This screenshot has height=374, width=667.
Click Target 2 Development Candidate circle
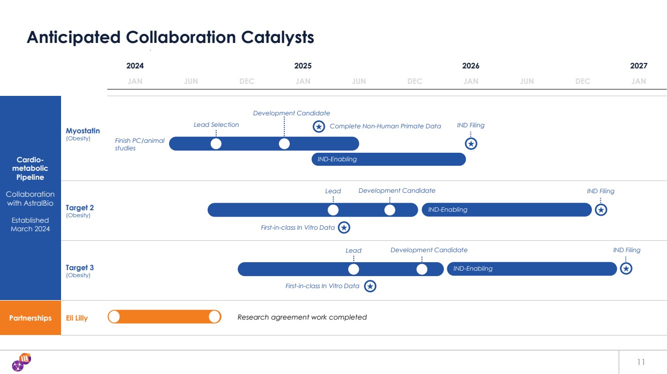(x=390, y=210)
